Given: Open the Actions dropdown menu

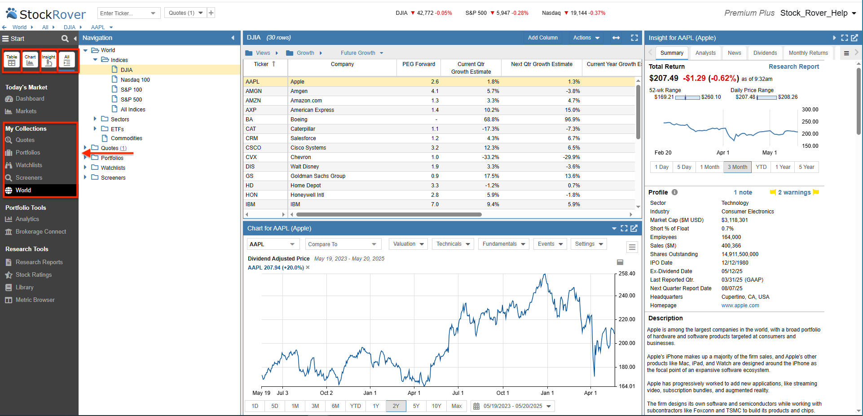Looking at the screenshot, I should tap(586, 38).
